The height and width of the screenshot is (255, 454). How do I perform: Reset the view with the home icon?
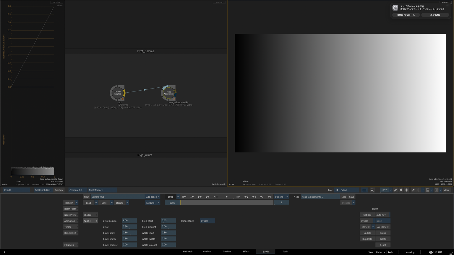point(401,190)
